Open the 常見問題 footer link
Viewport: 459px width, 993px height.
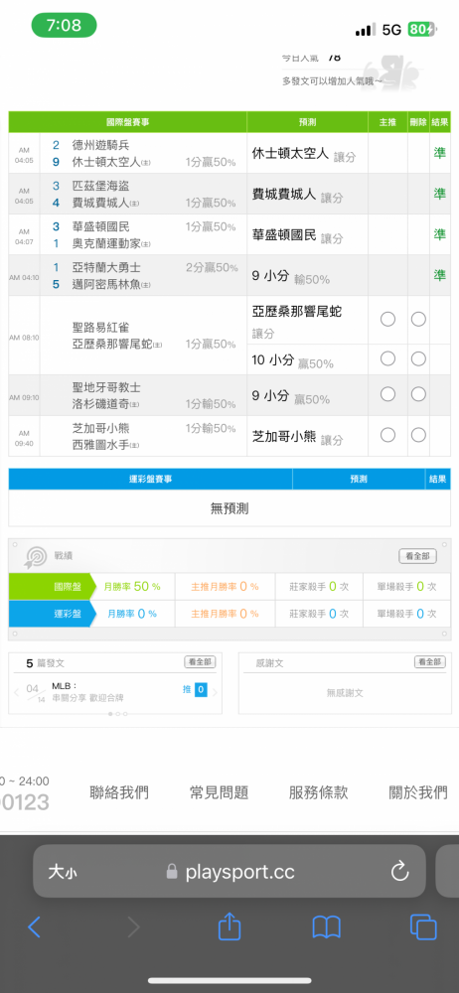tap(219, 791)
